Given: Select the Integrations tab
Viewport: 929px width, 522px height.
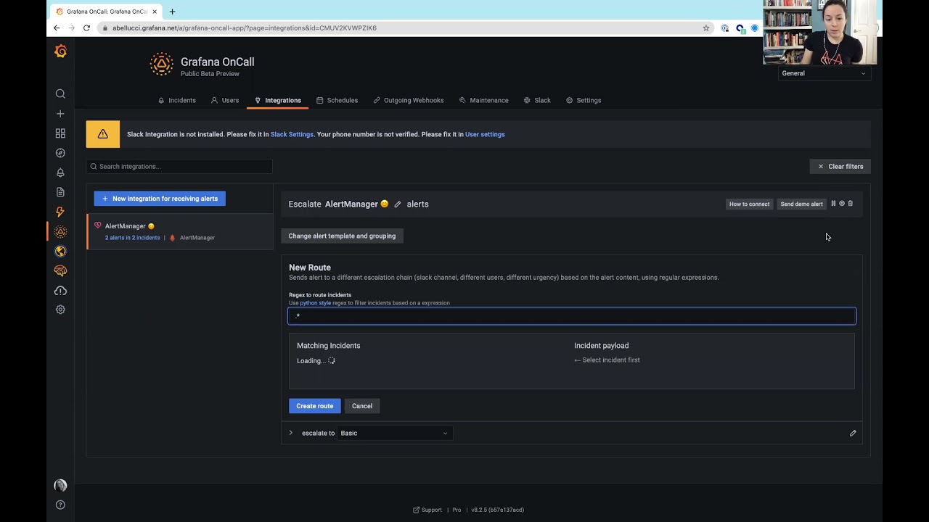Looking at the screenshot, I should (x=278, y=100).
